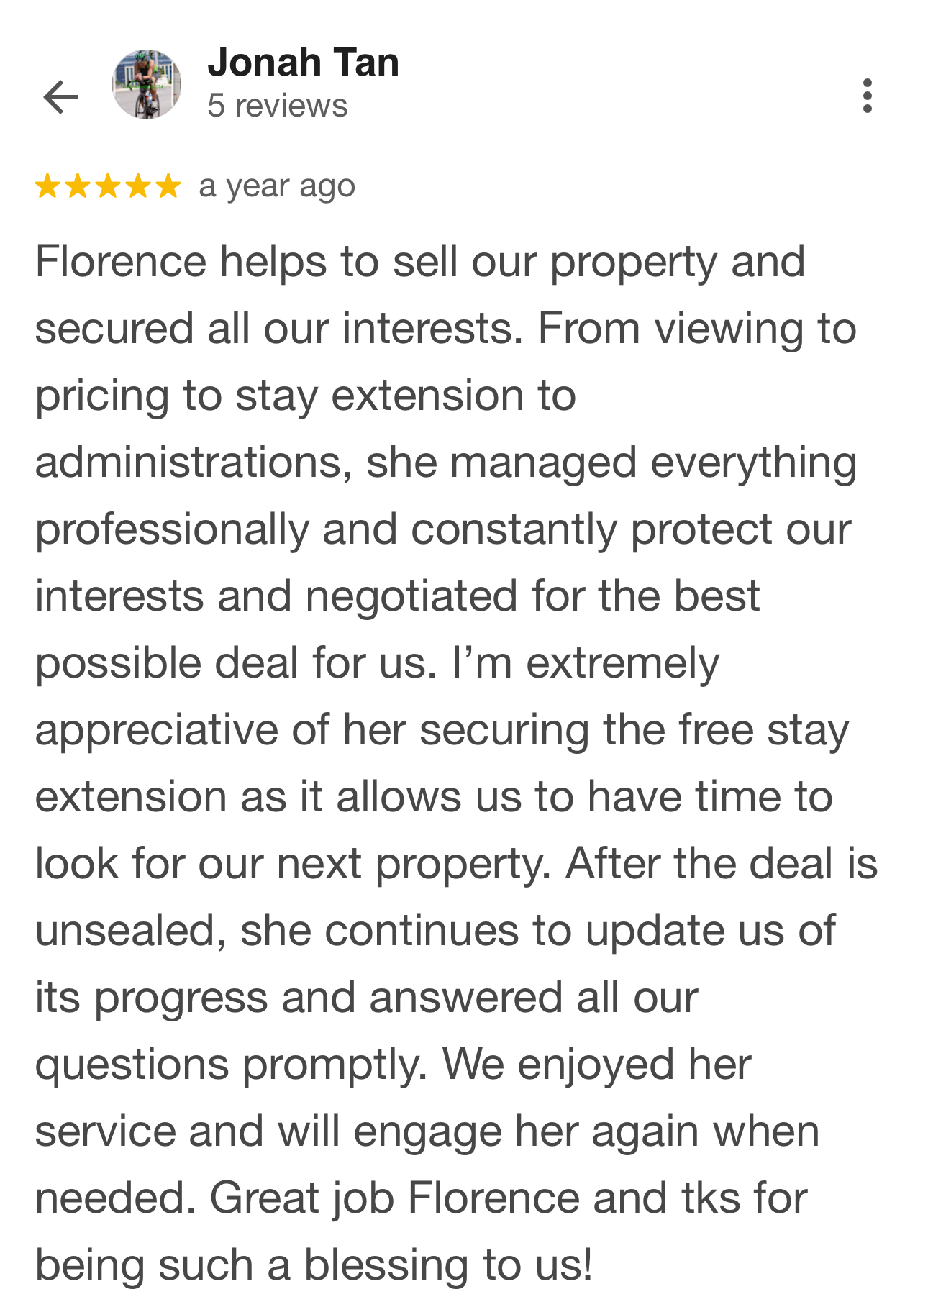Go back using the left arrow

pyautogui.click(x=60, y=97)
